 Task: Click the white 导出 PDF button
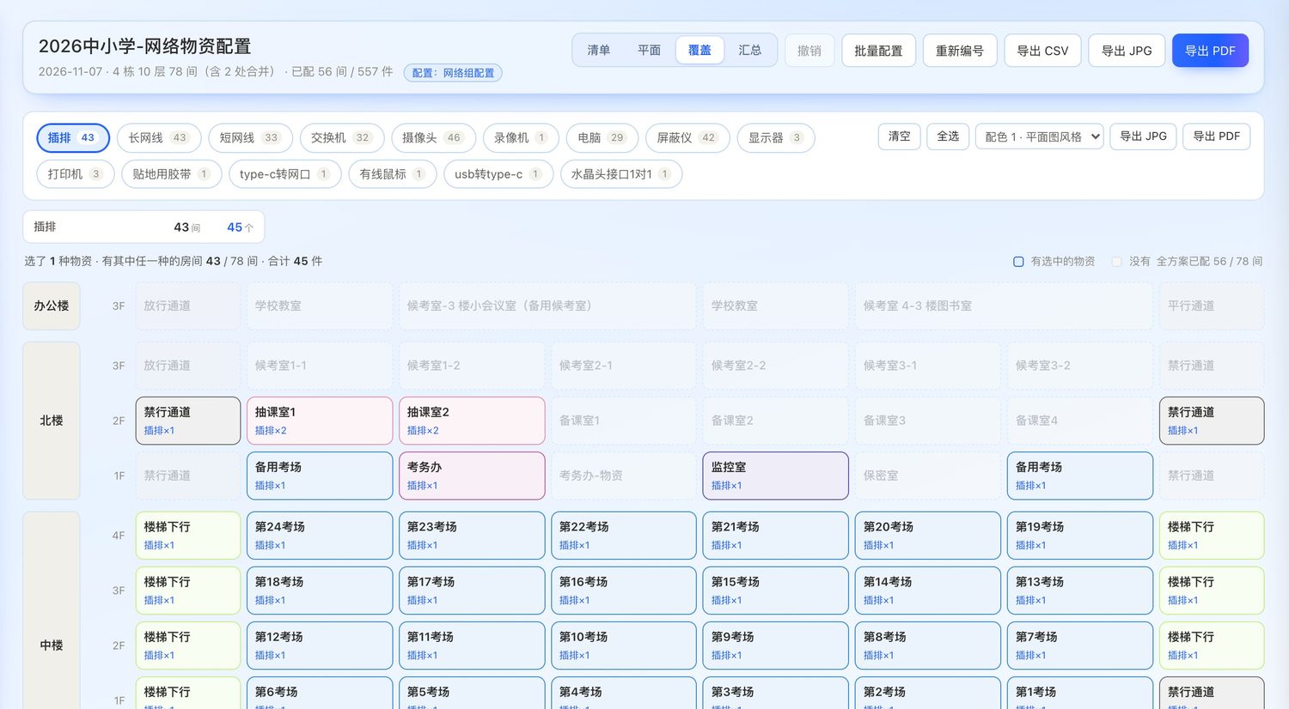click(x=1217, y=136)
